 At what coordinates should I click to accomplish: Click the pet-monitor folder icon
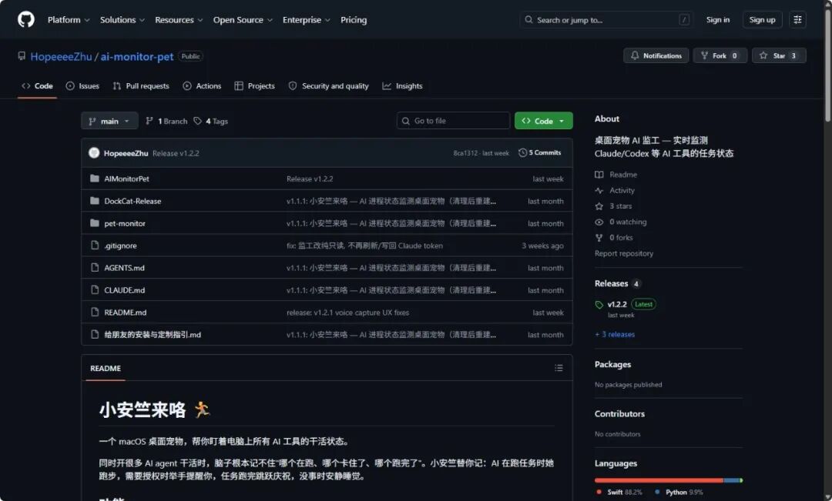click(95, 223)
